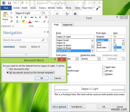Click Text Effects... button
Image resolution: width=130 pixels, height=112 pixels.
77,107
